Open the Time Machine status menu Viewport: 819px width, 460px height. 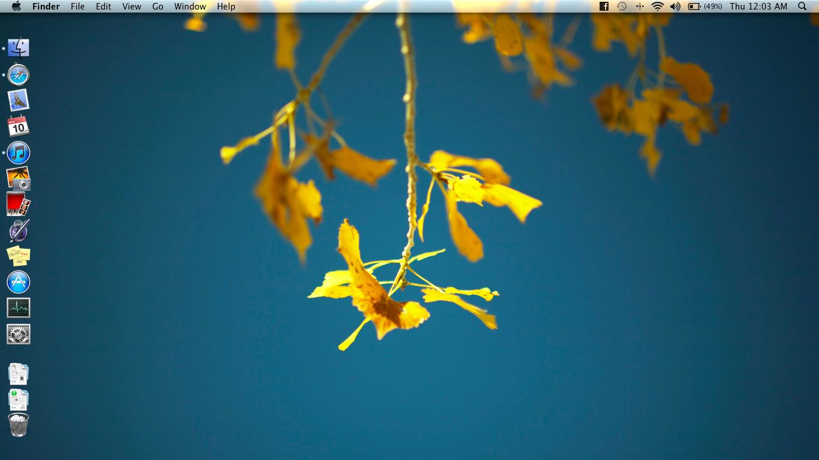tap(622, 7)
